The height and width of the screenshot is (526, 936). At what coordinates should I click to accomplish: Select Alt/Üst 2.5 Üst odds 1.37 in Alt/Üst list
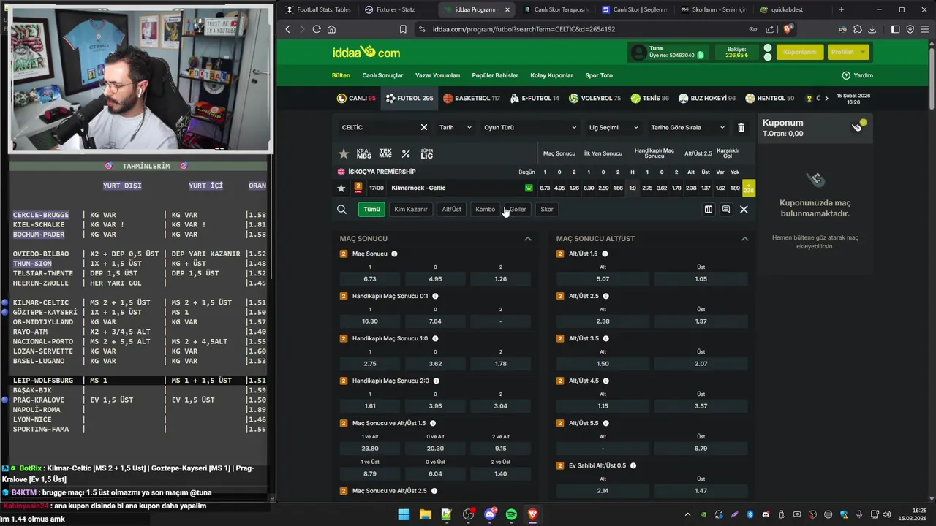click(x=701, y=321)
